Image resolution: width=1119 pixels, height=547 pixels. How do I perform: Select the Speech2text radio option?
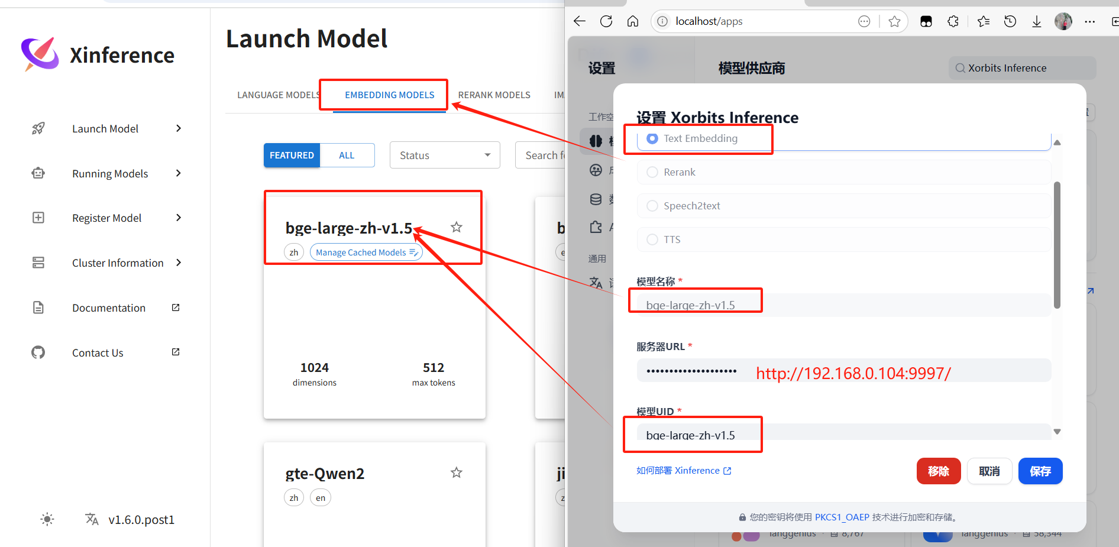click(x=652, y=206)
